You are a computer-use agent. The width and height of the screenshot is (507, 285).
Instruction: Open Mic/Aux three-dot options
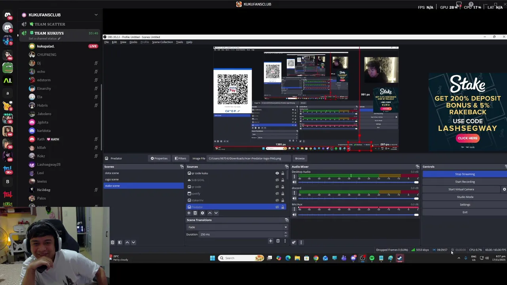coord(294,209)
